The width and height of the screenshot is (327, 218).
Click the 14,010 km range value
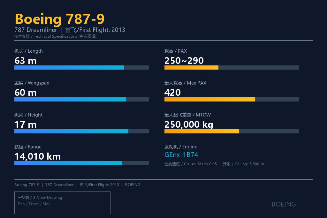pos(38,156)
